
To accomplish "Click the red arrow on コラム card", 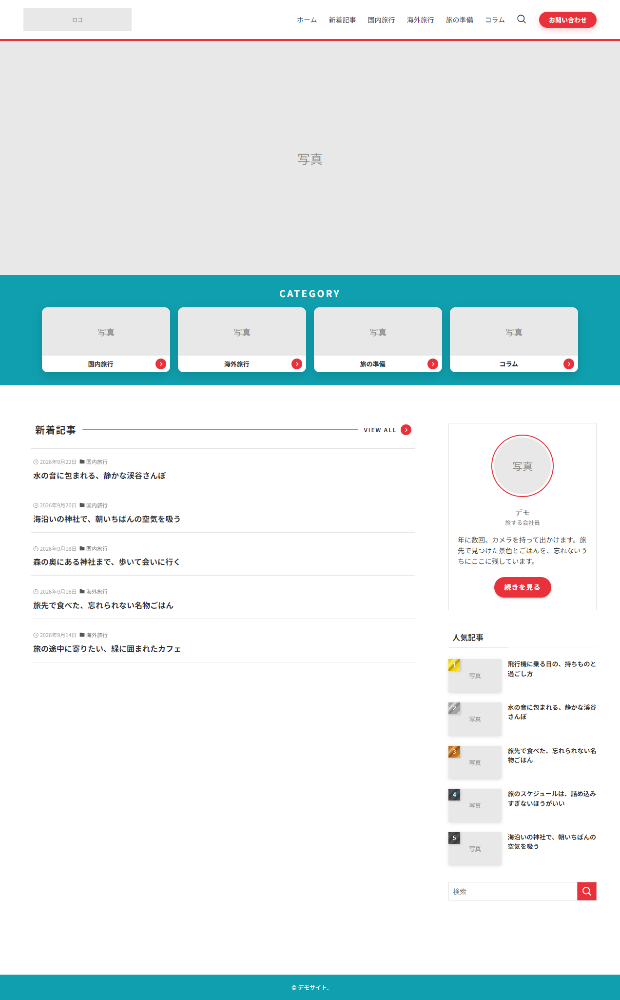I will pyautogui.click(x=569, y=364).
